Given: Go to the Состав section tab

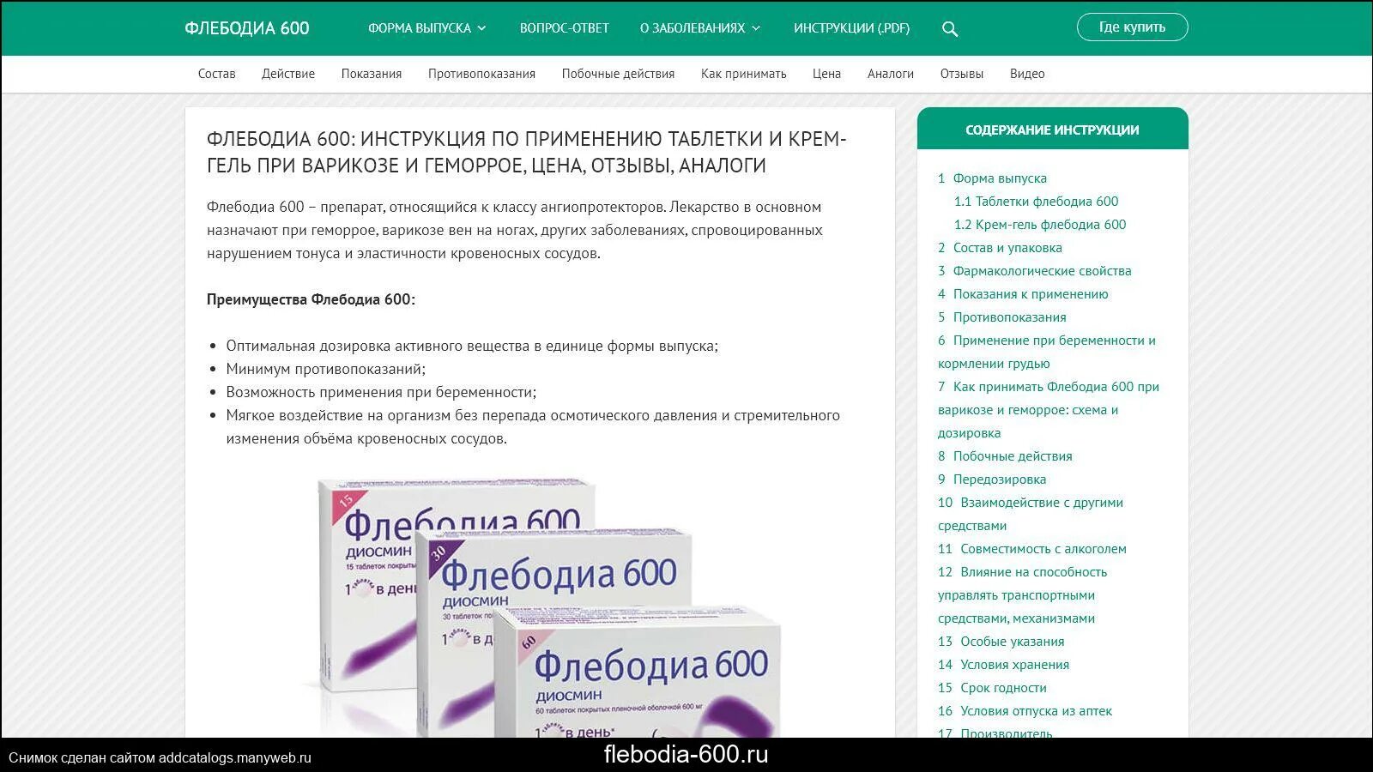Looking at the screenshot, I should [x=216, y=74].
